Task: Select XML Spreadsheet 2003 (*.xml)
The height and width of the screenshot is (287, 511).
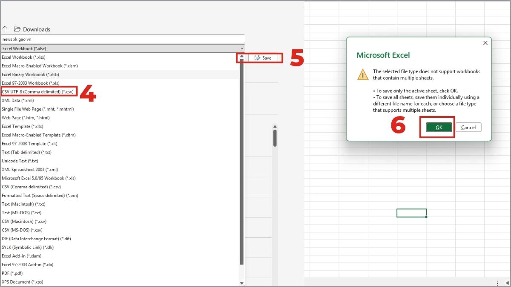Action: point(119,170)
